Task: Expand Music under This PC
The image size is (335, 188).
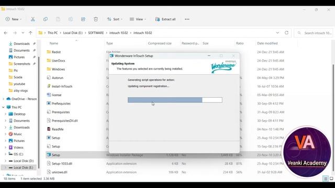Action: [6, 134]
